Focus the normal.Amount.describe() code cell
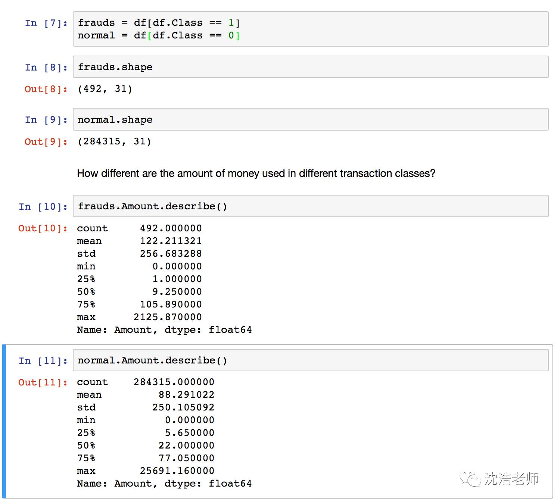Screen dimensions: 557x503 (x=310, y=360)
